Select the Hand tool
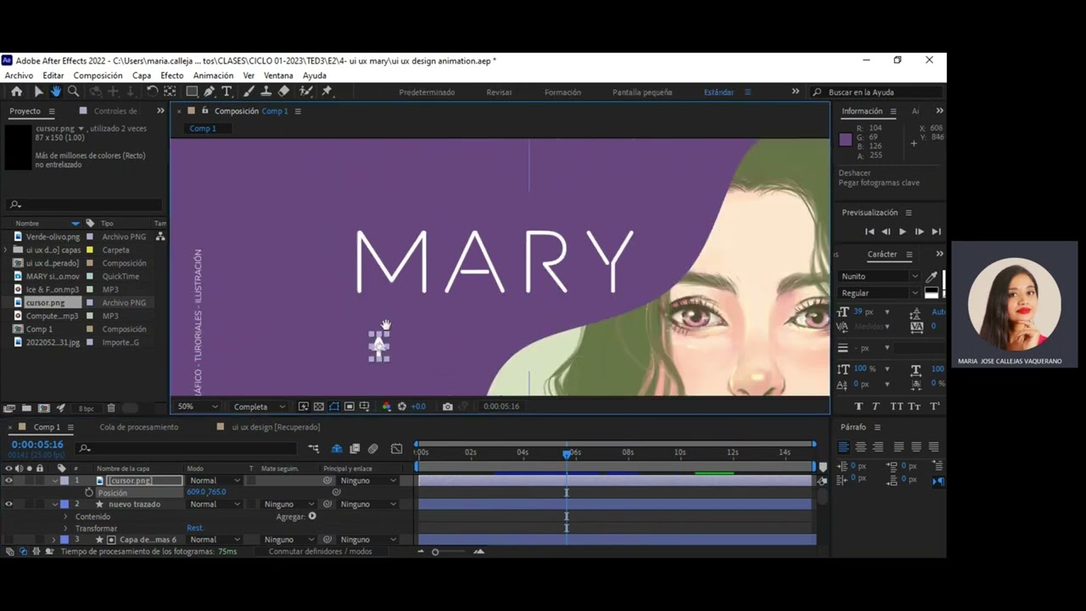This screenshot has width=1086, height=611. 56,92
